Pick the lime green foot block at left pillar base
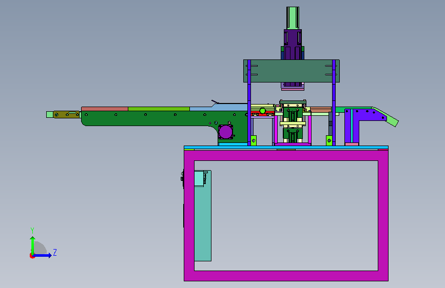445x288 pixels. click(254, 140)
